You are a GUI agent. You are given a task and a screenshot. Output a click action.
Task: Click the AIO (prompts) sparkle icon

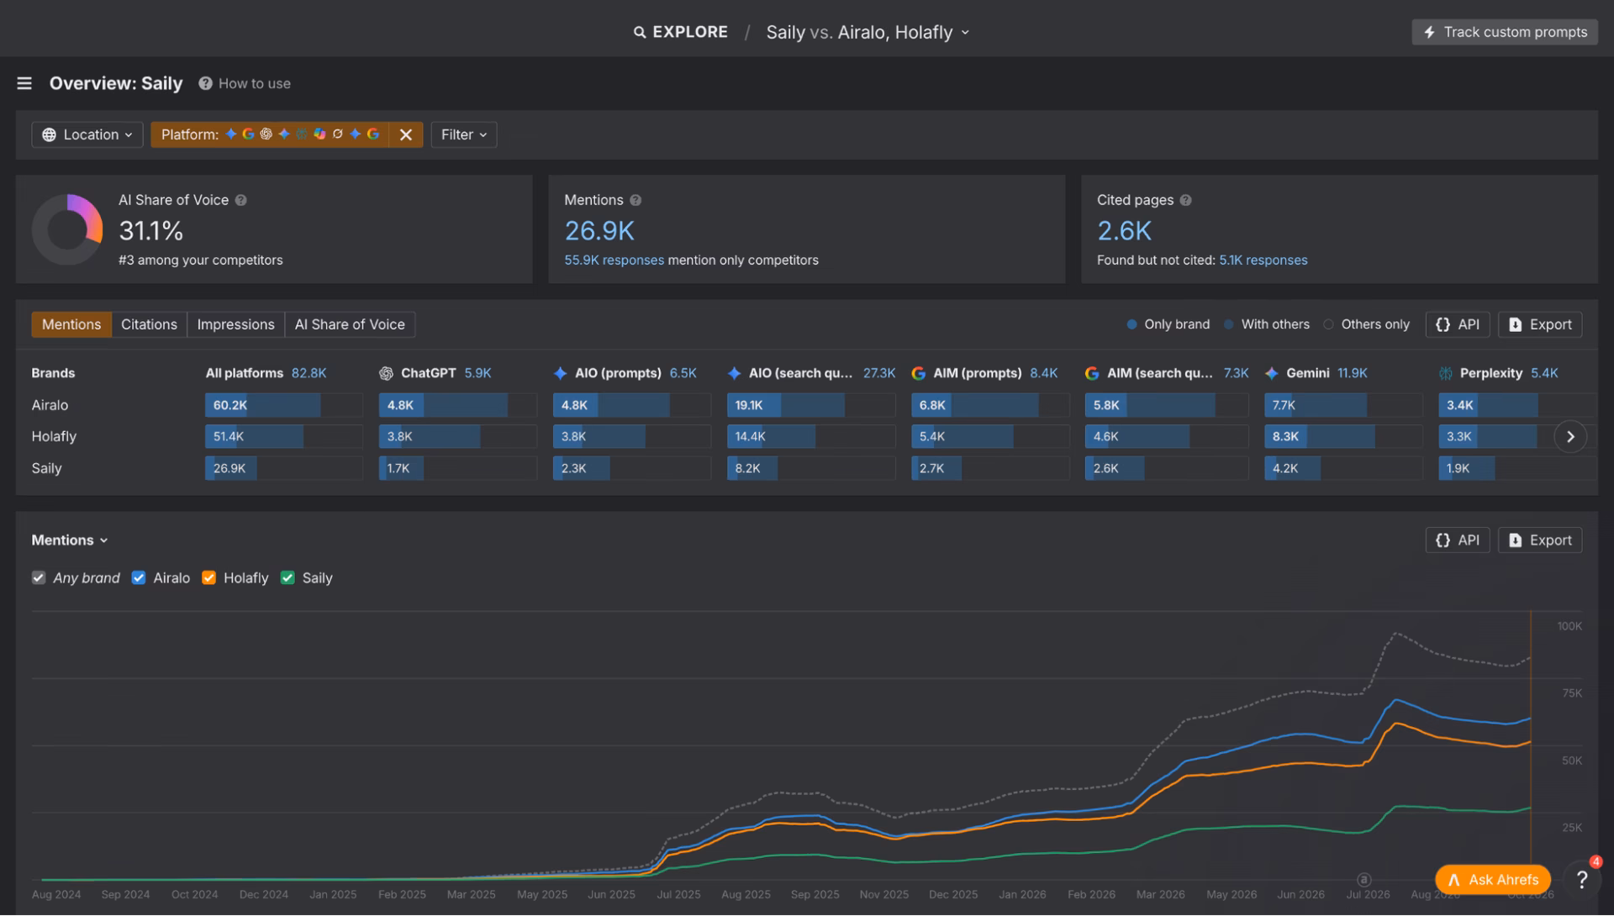coord(561,373)
